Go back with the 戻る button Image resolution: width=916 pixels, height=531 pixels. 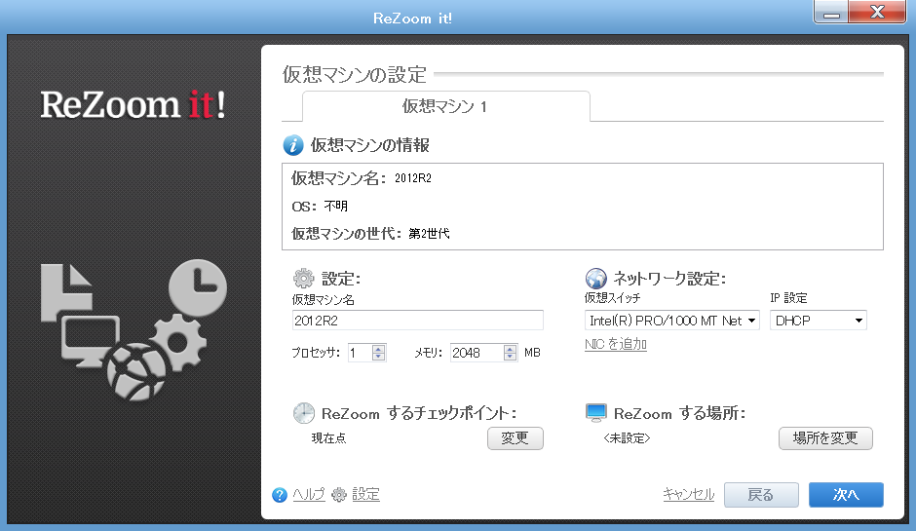click(761, 495)
